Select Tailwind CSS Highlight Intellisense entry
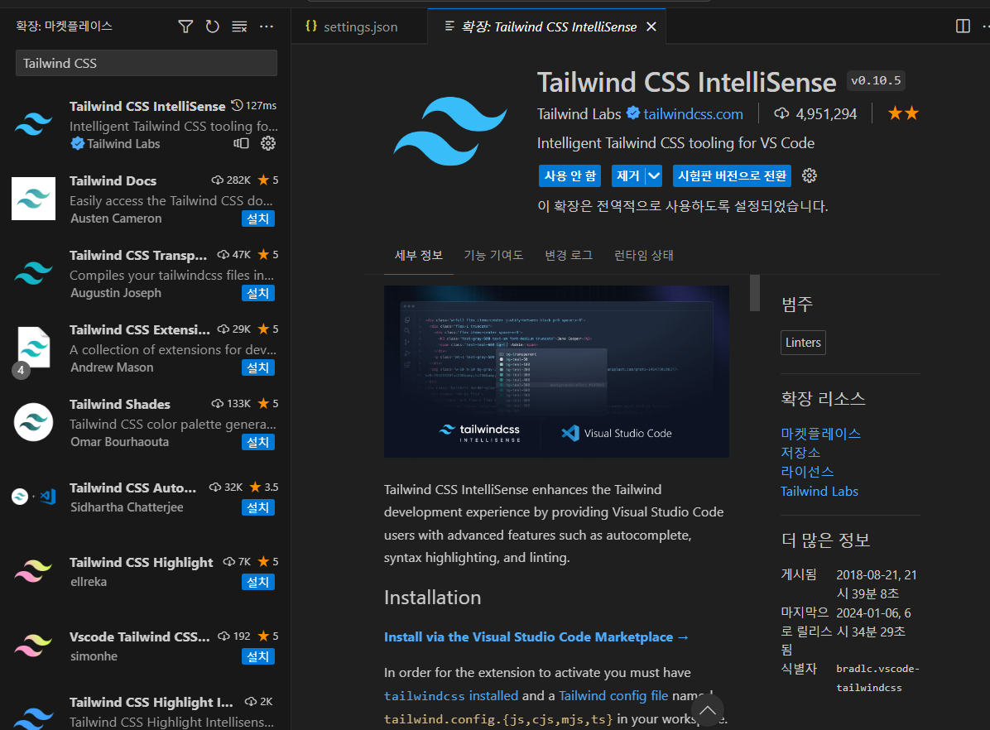Screen dimensions: 990x730 (x=147, y=711)
